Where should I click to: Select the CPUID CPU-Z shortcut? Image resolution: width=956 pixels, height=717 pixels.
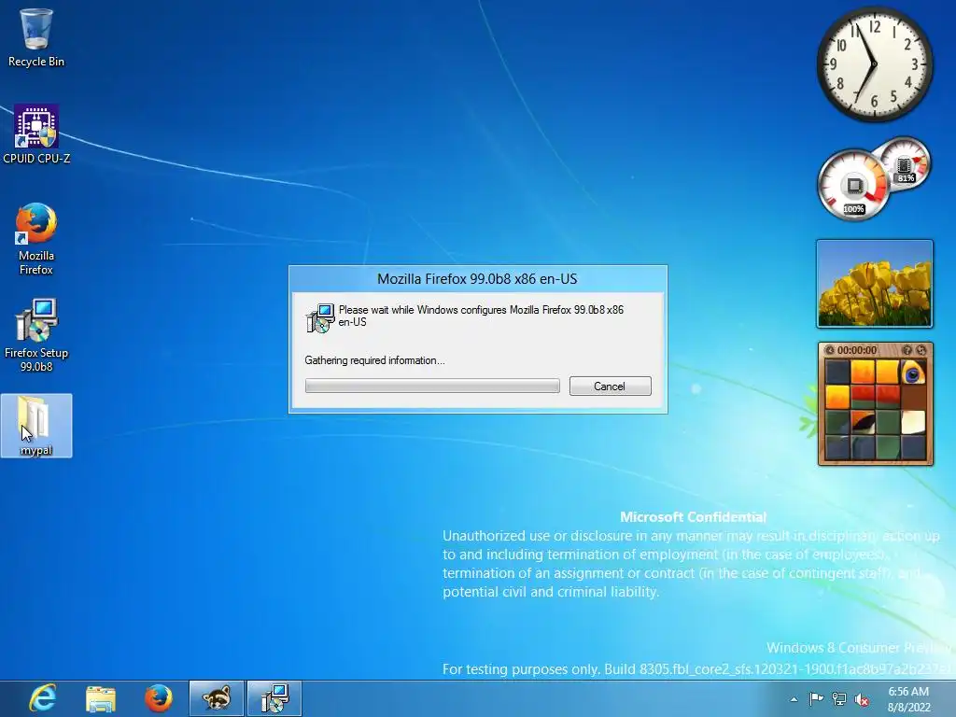pyautogui.click(x=36, y=134)
